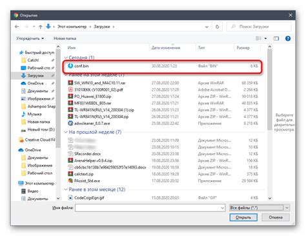Collapse Ранее в этом месяце group
The height and width of the screenshot is (236, 306).
[x=66, y=190]
